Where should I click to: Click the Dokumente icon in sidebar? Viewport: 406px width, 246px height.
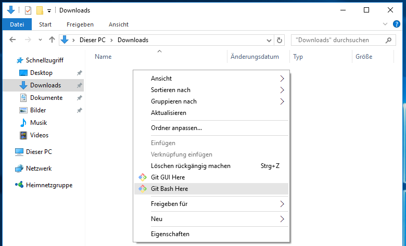(23, 98)
